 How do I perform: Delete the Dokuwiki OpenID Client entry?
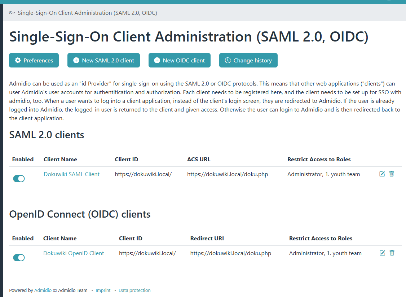pyautogui.click(x=392, y=253)
